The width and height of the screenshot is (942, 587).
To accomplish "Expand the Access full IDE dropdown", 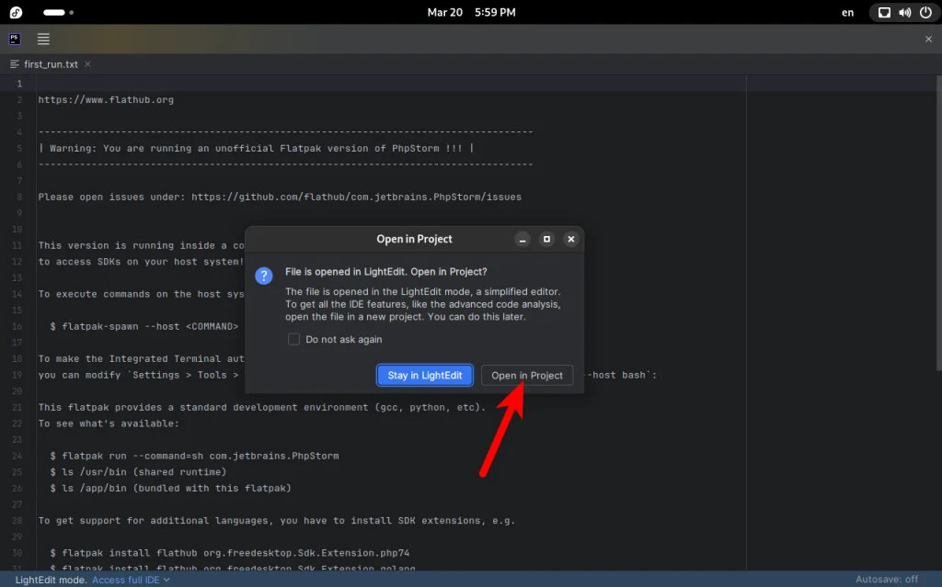I will point(127,579).
